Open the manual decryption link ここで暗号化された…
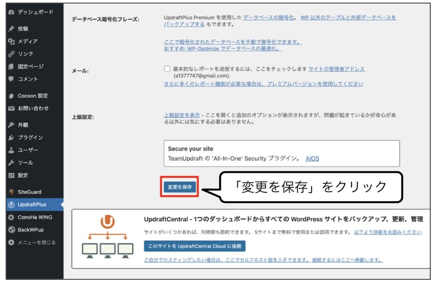Screen dimensions: 436x284 (x=232, y=42)
